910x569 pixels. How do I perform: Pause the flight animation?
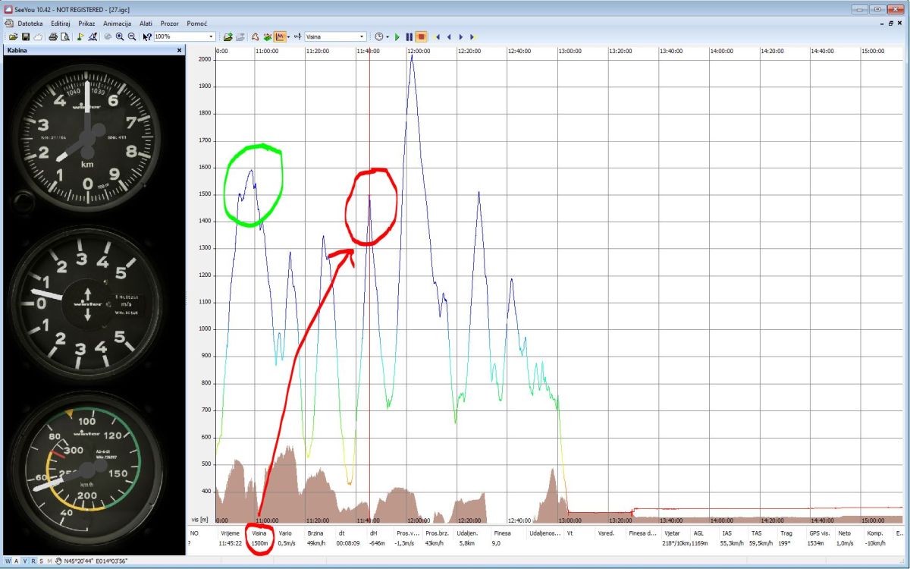click(x=409, y=36)
